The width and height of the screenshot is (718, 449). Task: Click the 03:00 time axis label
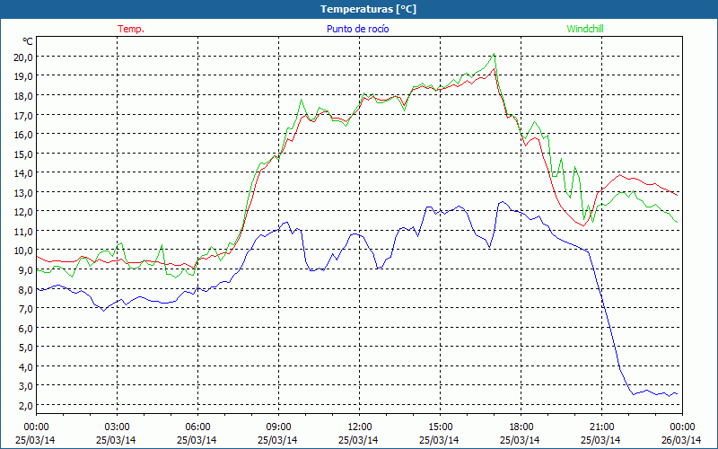click(x=117, y=427)
